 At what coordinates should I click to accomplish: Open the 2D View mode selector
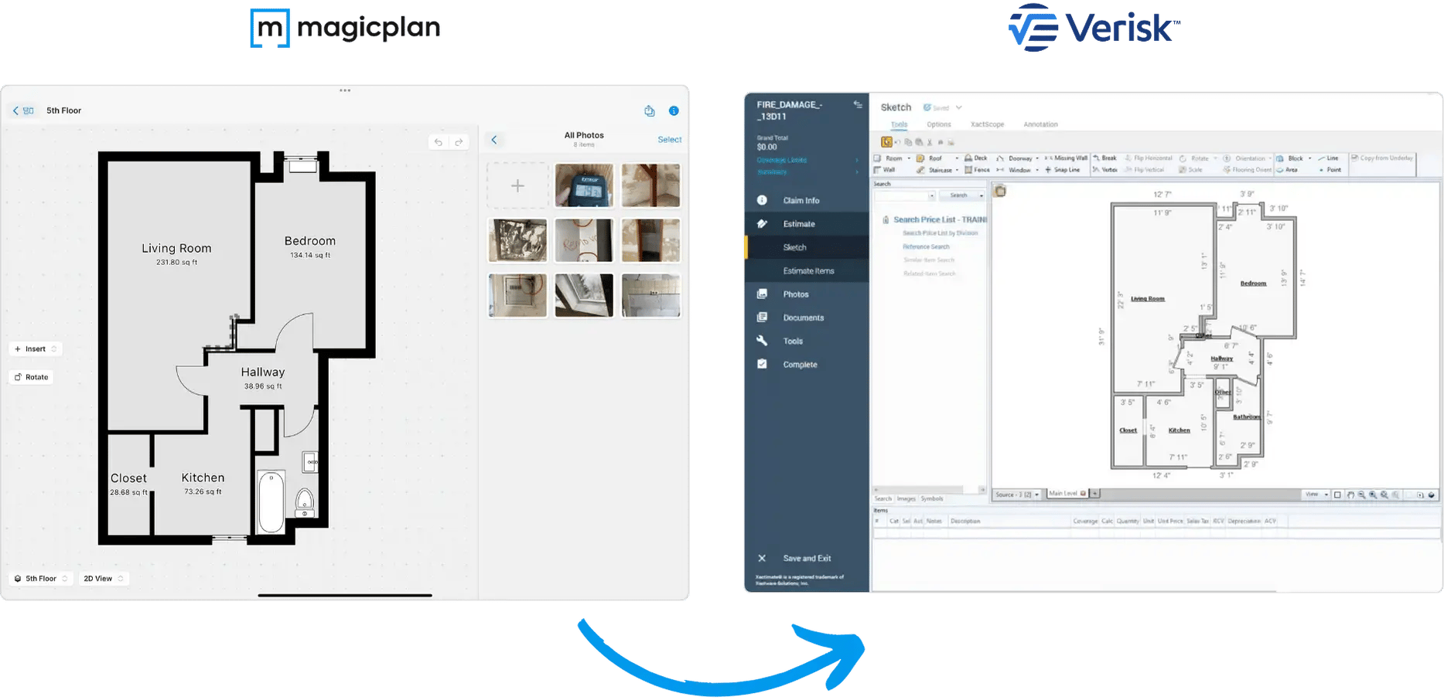click(x=103, y=578)
